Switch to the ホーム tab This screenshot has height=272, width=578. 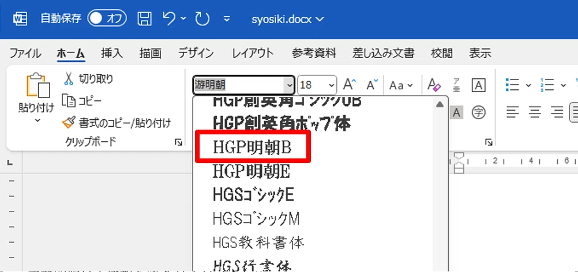[x=71, y=54]
